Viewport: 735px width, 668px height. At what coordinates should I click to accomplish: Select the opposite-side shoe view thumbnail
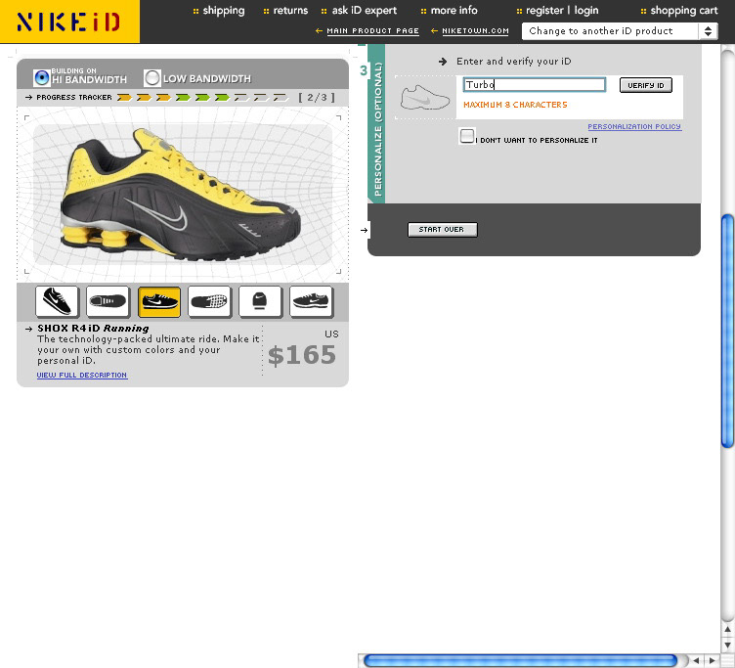pyautogui.click(x=311, y=301)
